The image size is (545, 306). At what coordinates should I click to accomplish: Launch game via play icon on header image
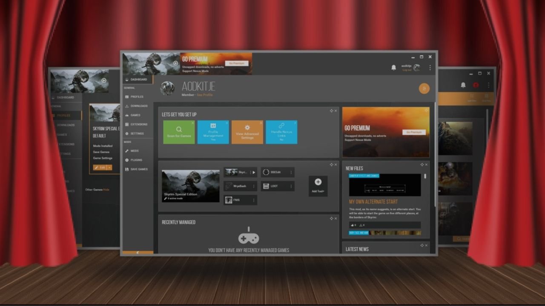(175, 63)
